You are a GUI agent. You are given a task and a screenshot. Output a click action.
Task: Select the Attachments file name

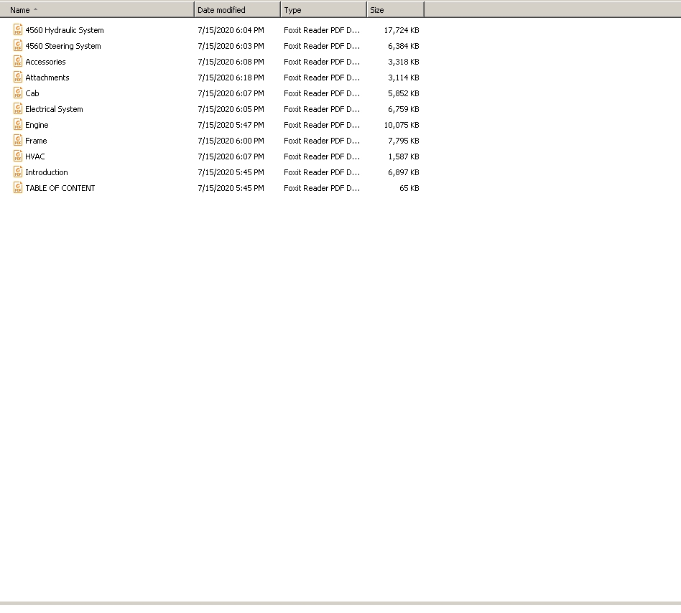(47, 78)
